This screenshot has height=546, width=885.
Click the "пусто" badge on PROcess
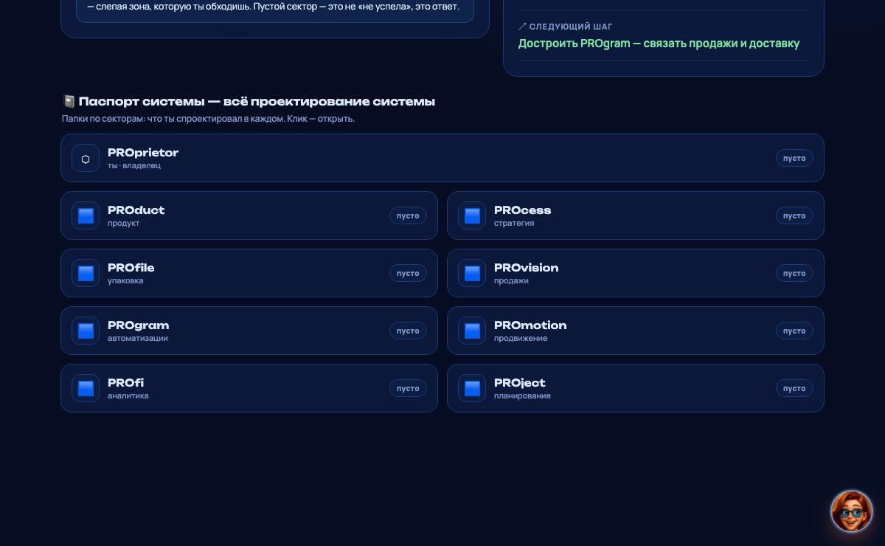tap(794, 215)
